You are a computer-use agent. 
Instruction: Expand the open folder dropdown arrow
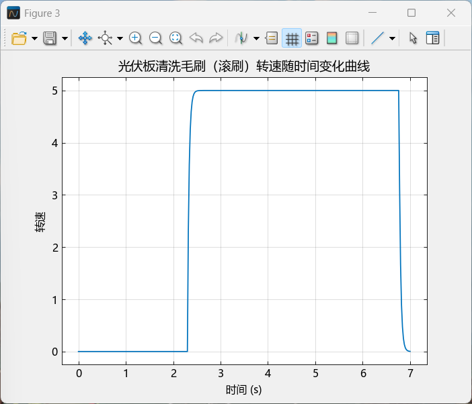(34, 38)
